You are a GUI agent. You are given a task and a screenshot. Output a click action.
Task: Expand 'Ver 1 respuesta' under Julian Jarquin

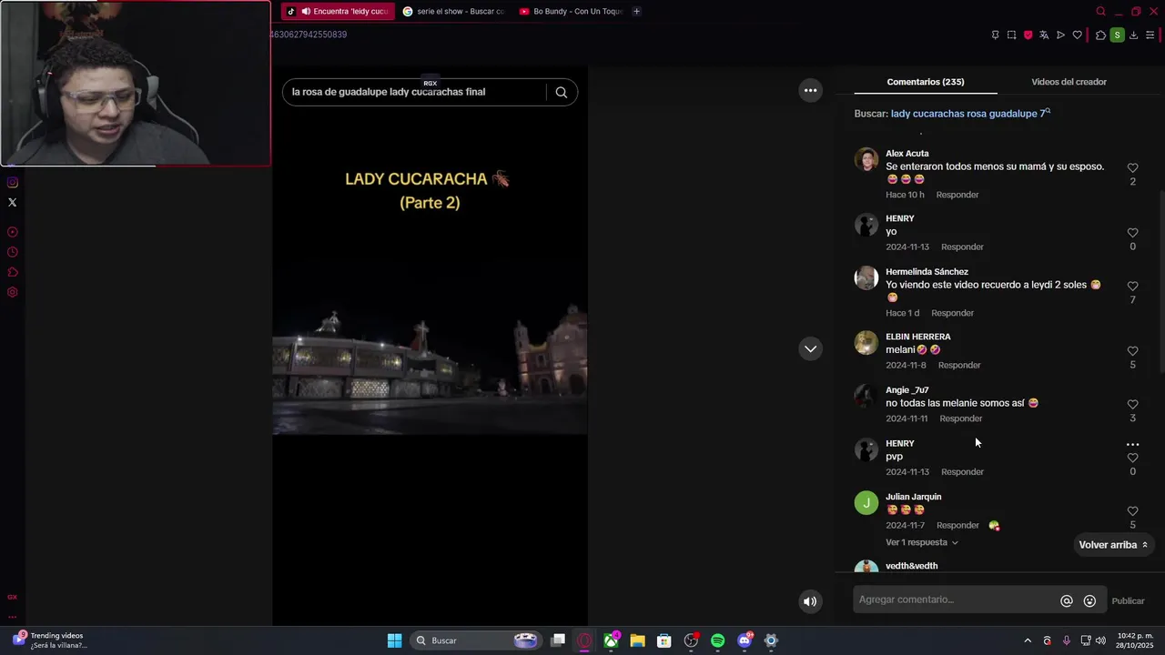coord(921,542)
